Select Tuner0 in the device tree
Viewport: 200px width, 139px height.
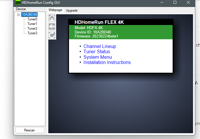32,19
